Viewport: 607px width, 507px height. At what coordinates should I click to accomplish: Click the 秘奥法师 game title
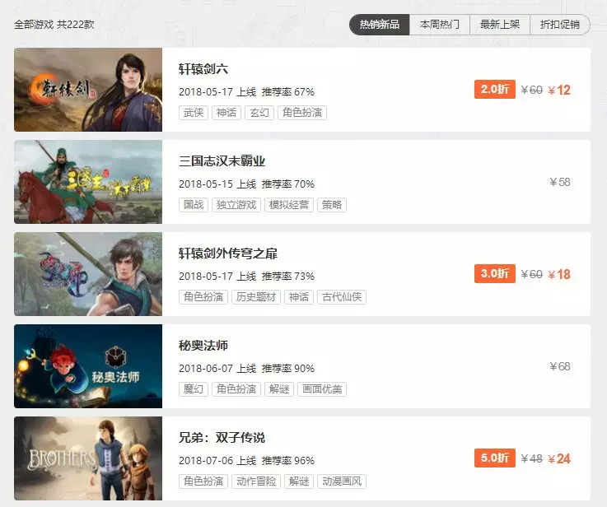click(203, 346)
